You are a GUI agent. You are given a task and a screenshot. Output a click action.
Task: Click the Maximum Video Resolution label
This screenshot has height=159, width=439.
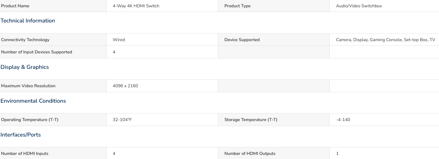[28, 86]
